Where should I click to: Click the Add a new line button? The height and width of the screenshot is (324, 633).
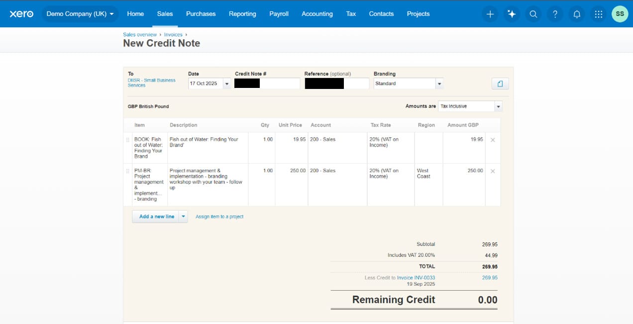click(157, 216)
